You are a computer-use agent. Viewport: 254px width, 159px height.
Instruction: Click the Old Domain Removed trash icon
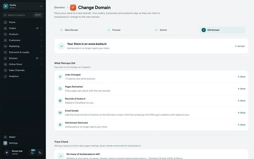coord(60,125)
